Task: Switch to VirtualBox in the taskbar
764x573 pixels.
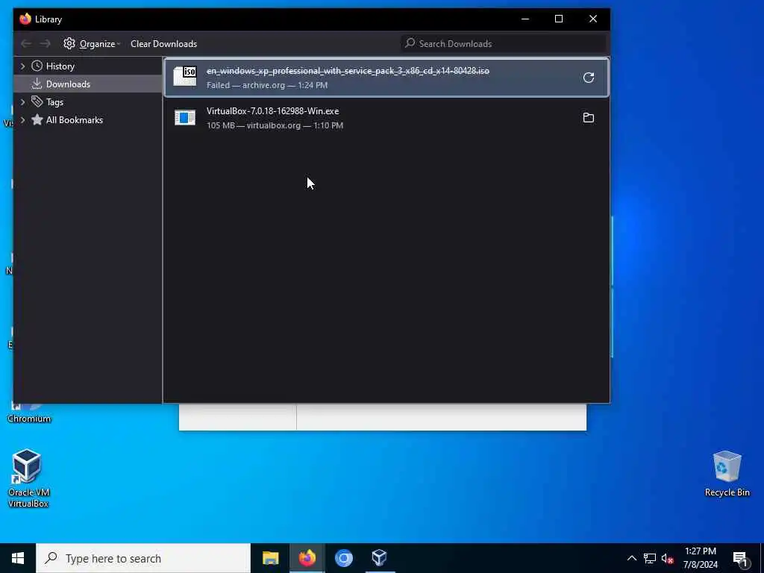Action: [x=379, y=558]
